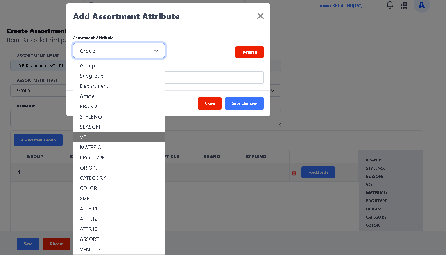Click the user avatar icon
The height and width of the screenshot is (255, 446).
(x=421, y=5)
